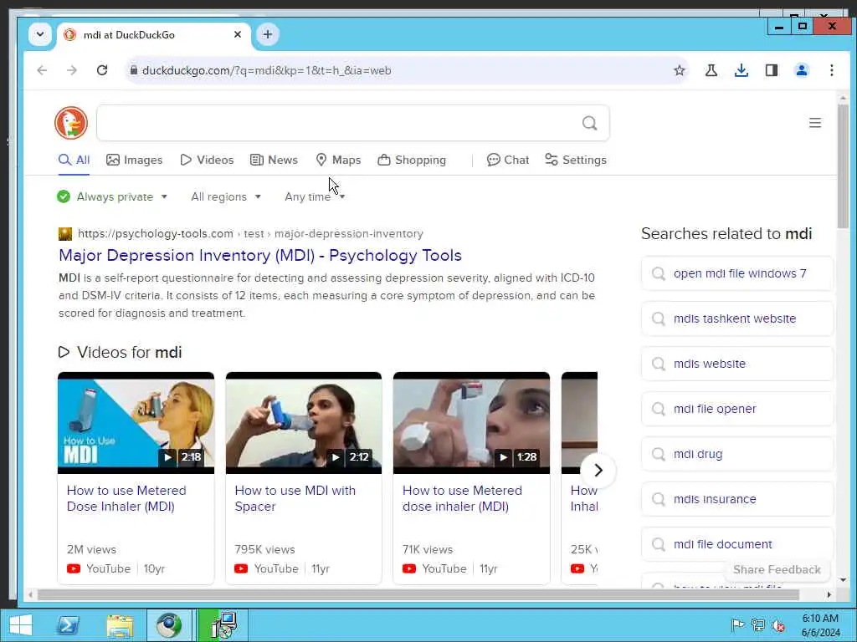Click network icon in system tray

click(x=757, y=625)
